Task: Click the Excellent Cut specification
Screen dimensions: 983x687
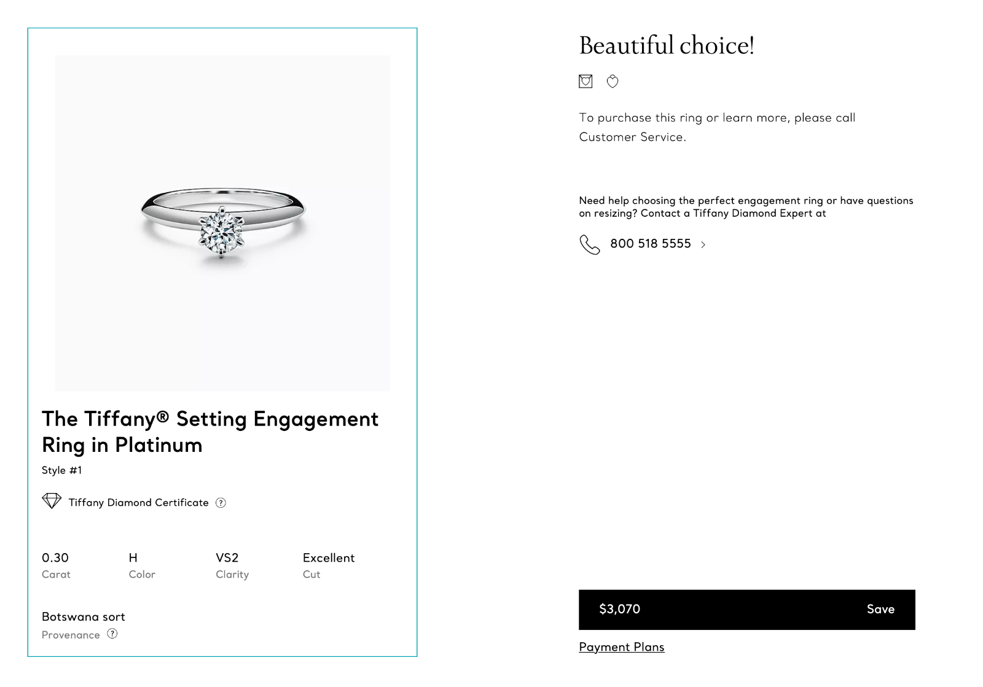Action: tap(329, 565)
